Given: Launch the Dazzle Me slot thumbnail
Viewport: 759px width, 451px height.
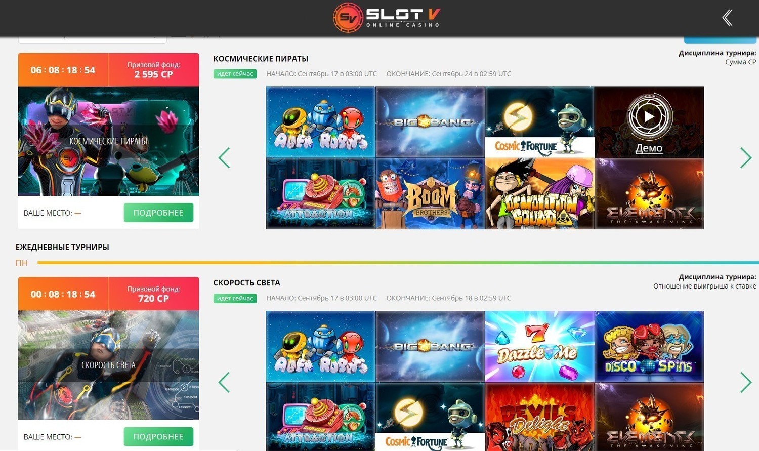Looking at the screenshot, I should [x=539, y=346].
